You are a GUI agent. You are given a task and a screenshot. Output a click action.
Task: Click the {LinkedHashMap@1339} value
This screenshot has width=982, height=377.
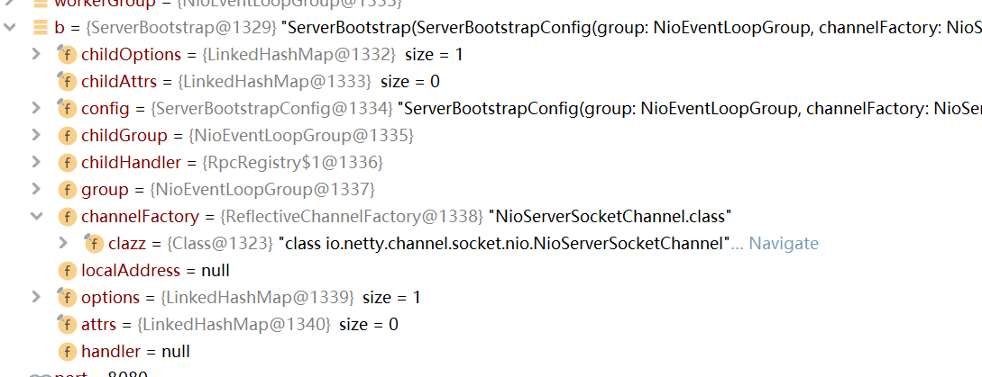[257, 298]
